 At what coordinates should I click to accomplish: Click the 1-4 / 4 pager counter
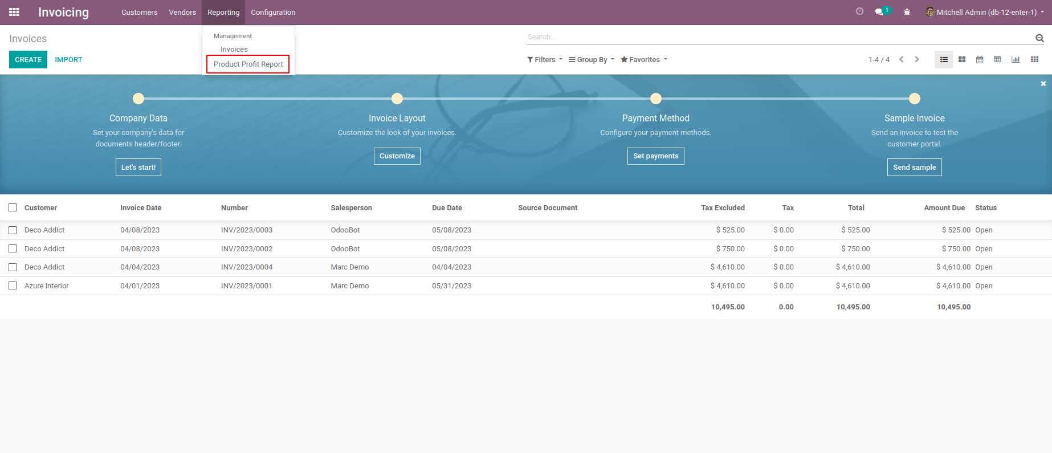879,59
